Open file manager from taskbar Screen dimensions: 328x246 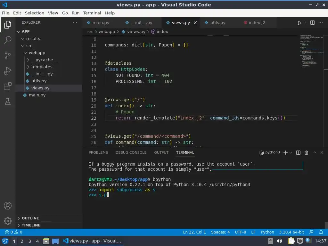point(46,241)
